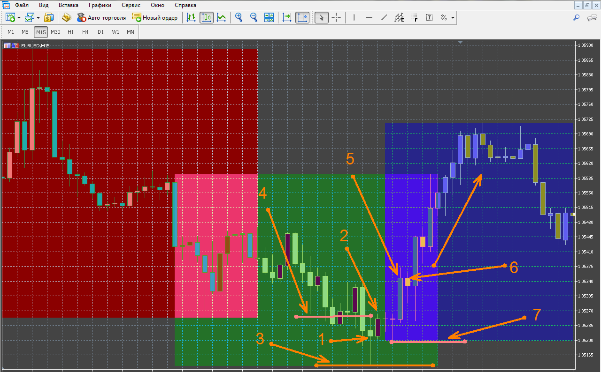Click the text label tool icon

pos(429,18)
